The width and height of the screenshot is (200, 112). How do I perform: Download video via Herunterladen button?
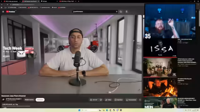tap(131, 100)
